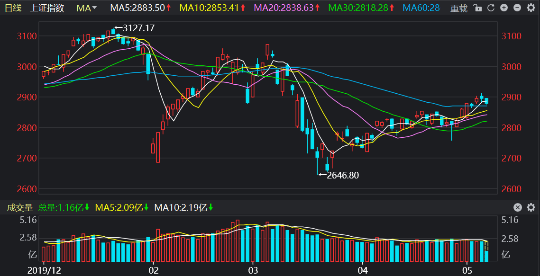Click the green MA30 indicator label
540x276 pixels.
pyautogui.click(x=361, y=8)
